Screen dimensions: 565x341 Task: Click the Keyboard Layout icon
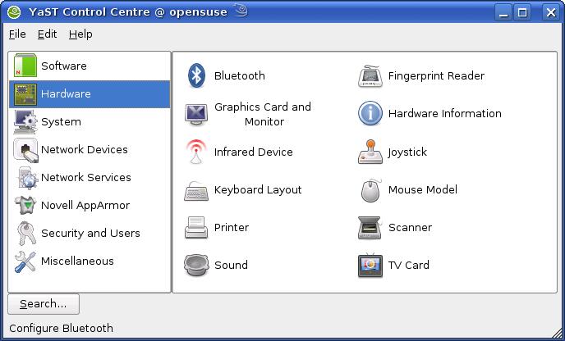[x=196, y=190]
